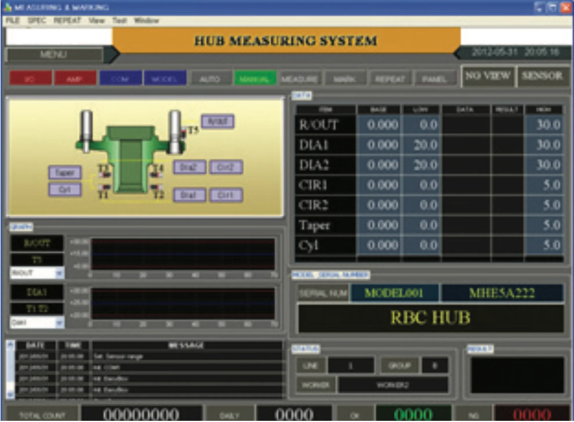The height and width of the screenshot is (422, 574).
Task: Toggle the red AMP status button
Action: coord(75,79)
